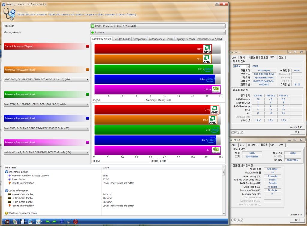
Task: Click the line graph icon in the toolbar
Action: [38, 222]
